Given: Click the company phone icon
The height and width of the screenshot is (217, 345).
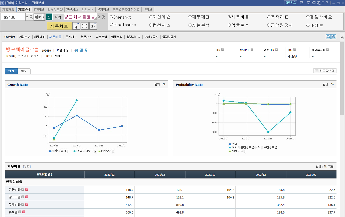Looking at the screenshot, I should 81,50.
